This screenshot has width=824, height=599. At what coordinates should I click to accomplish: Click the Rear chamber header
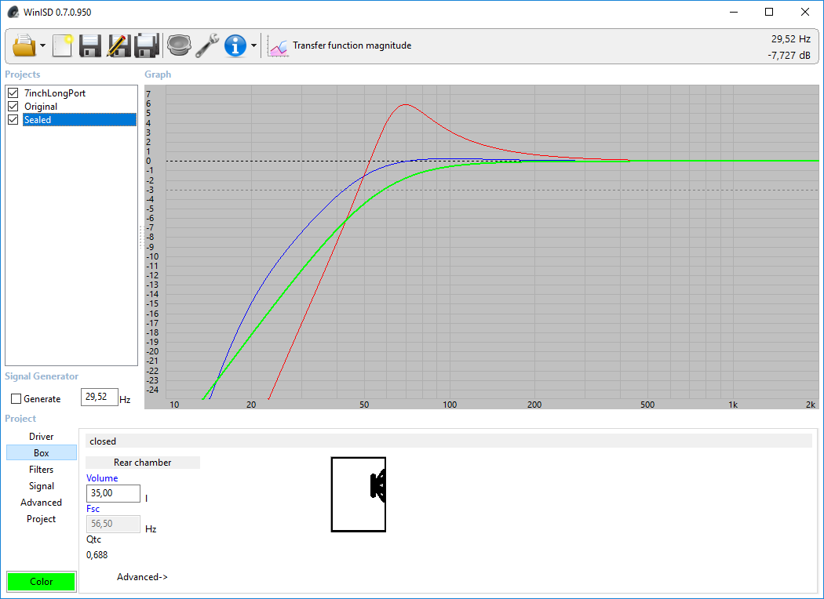[x=142, y=463]
